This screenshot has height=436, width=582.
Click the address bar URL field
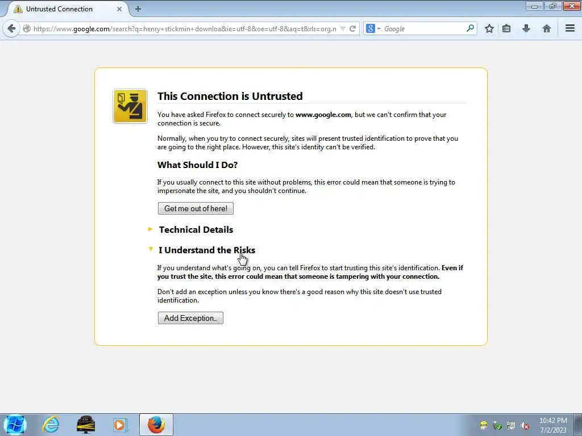click(185, 28)
